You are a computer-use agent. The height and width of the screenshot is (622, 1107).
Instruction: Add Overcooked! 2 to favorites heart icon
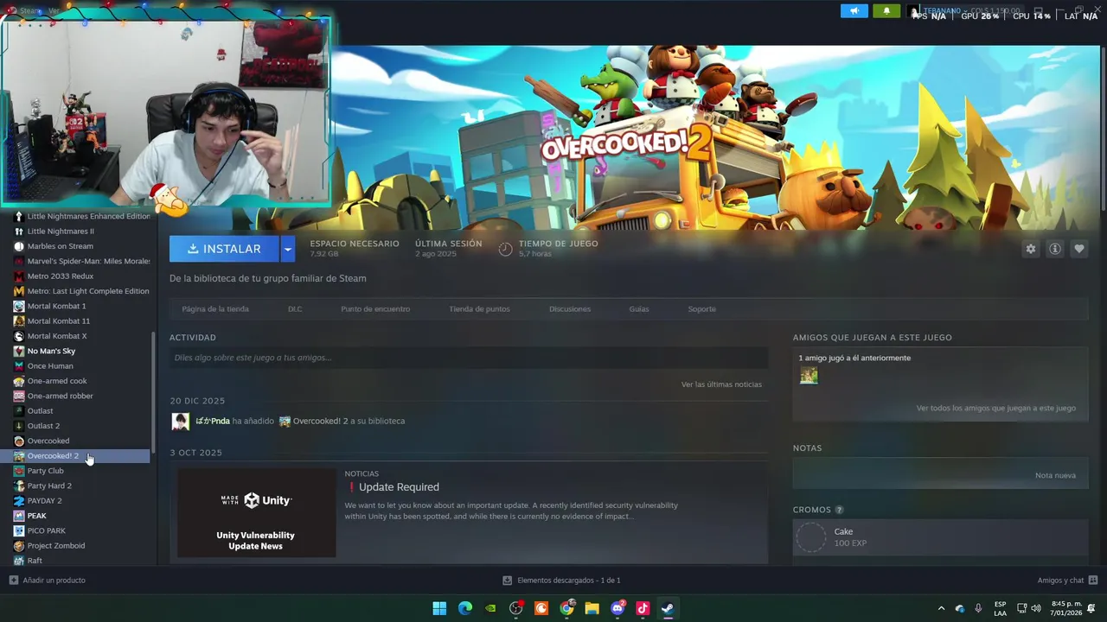[x=1078, y=249]
